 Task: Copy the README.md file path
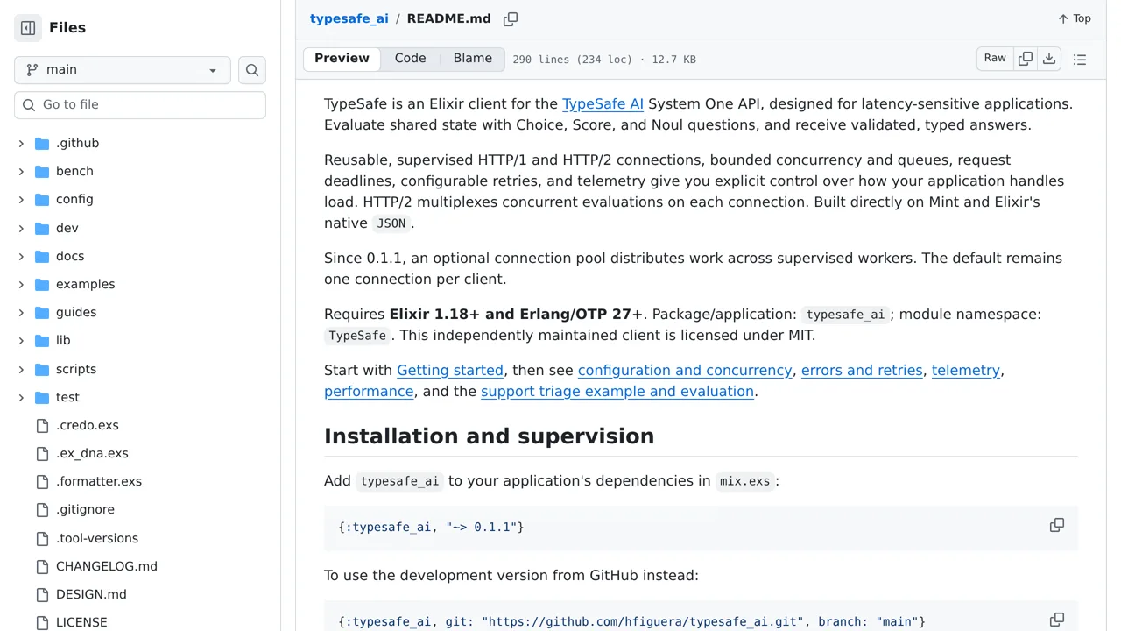511,18
